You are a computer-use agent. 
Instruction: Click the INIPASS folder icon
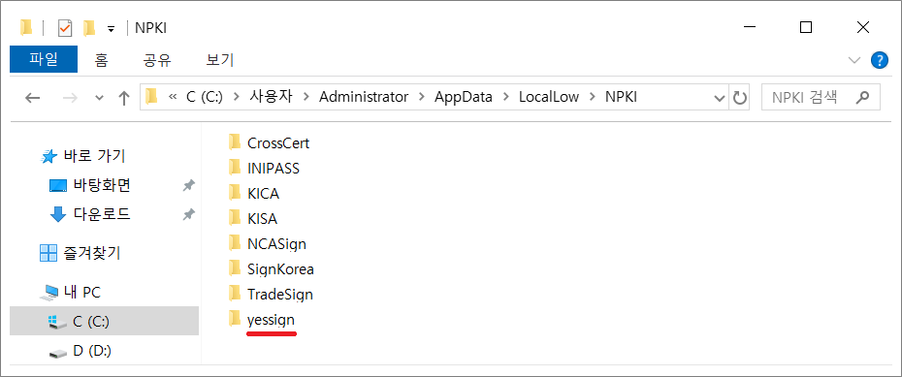pyautogui.click(x=235, y=168)
